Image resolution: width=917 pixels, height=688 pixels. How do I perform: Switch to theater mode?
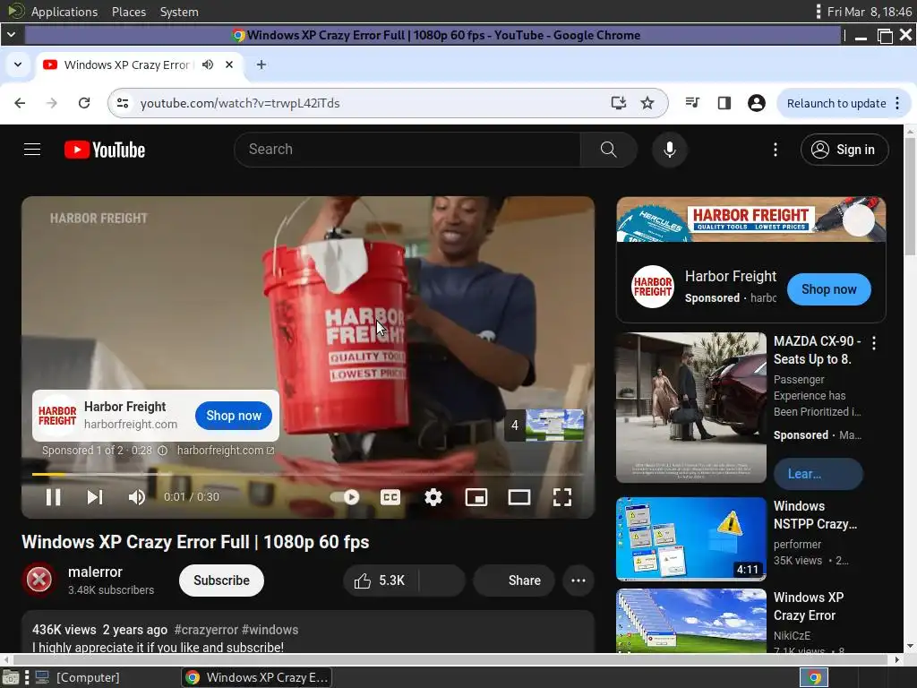(x=518, y=497)
